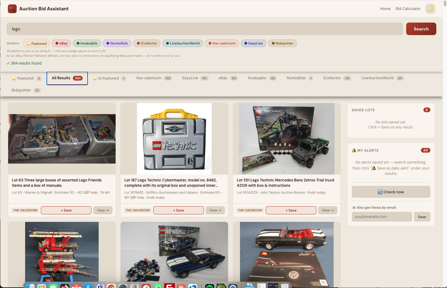This screenshot has width=447, height=288.
Task: Toggle the EasyLive platform badge
Action: 253,43
